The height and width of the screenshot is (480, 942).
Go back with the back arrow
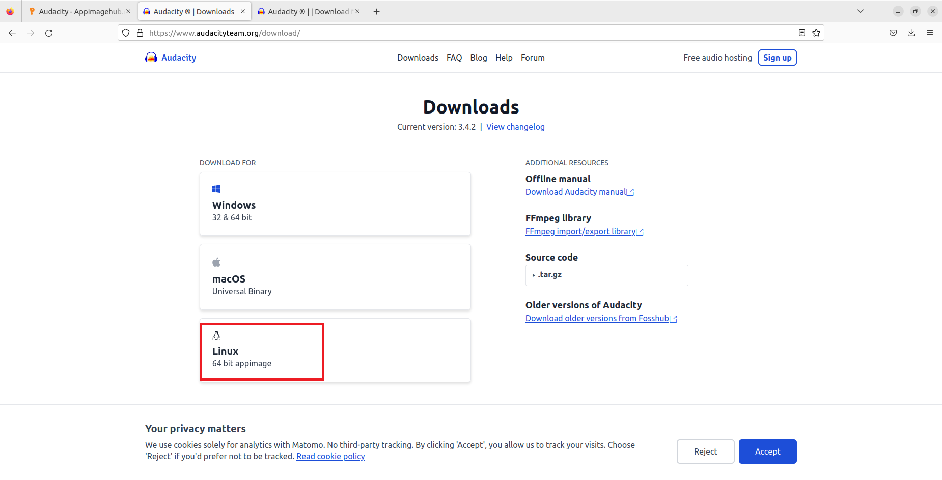pos(12,33)
